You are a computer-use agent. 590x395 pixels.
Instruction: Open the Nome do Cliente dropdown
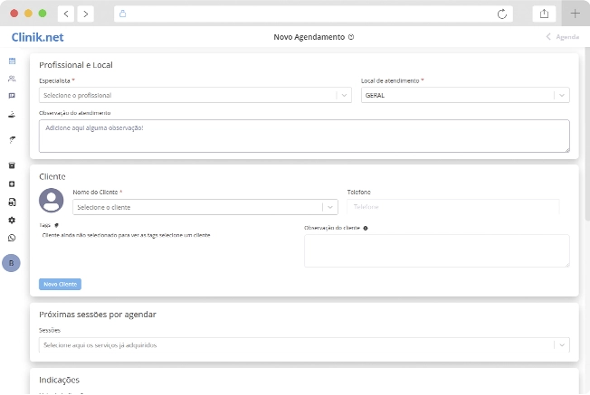coord(205,207)
